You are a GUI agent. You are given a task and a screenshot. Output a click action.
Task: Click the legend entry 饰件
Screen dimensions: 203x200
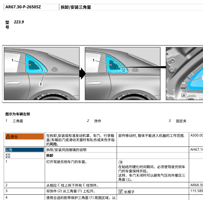pyautogui.click(x=98, y=121)
